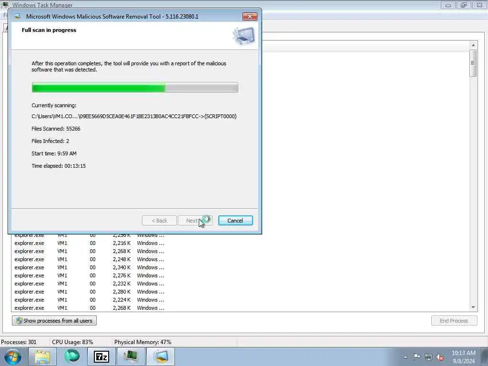Select explorer.exe row using 2,280 K

pyautogui.click(x=89, y=292)
